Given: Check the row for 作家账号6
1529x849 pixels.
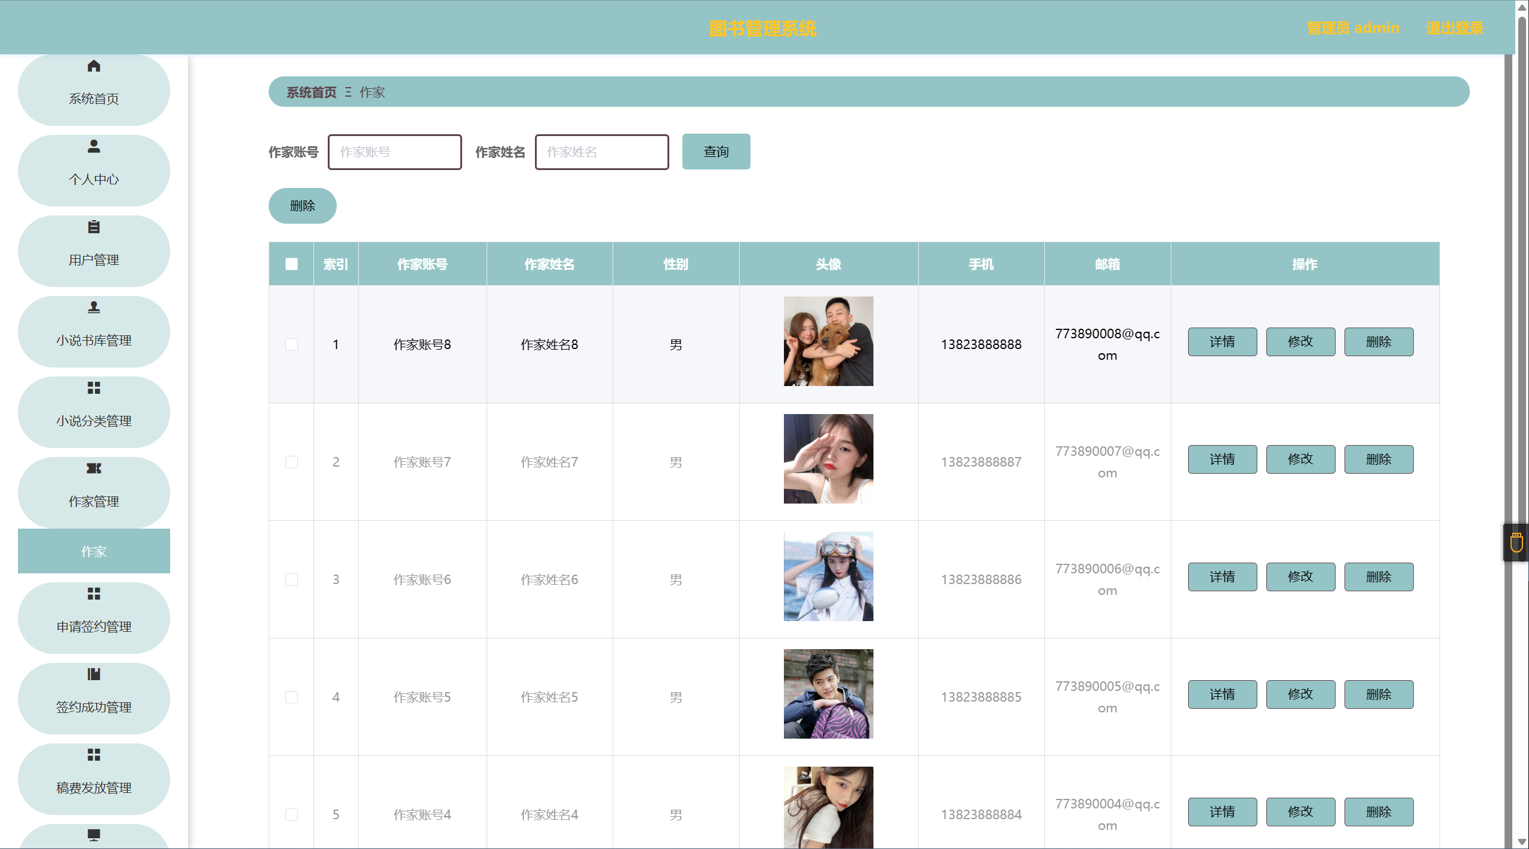Looking at the screenshot, I should [x=291, y=579].
